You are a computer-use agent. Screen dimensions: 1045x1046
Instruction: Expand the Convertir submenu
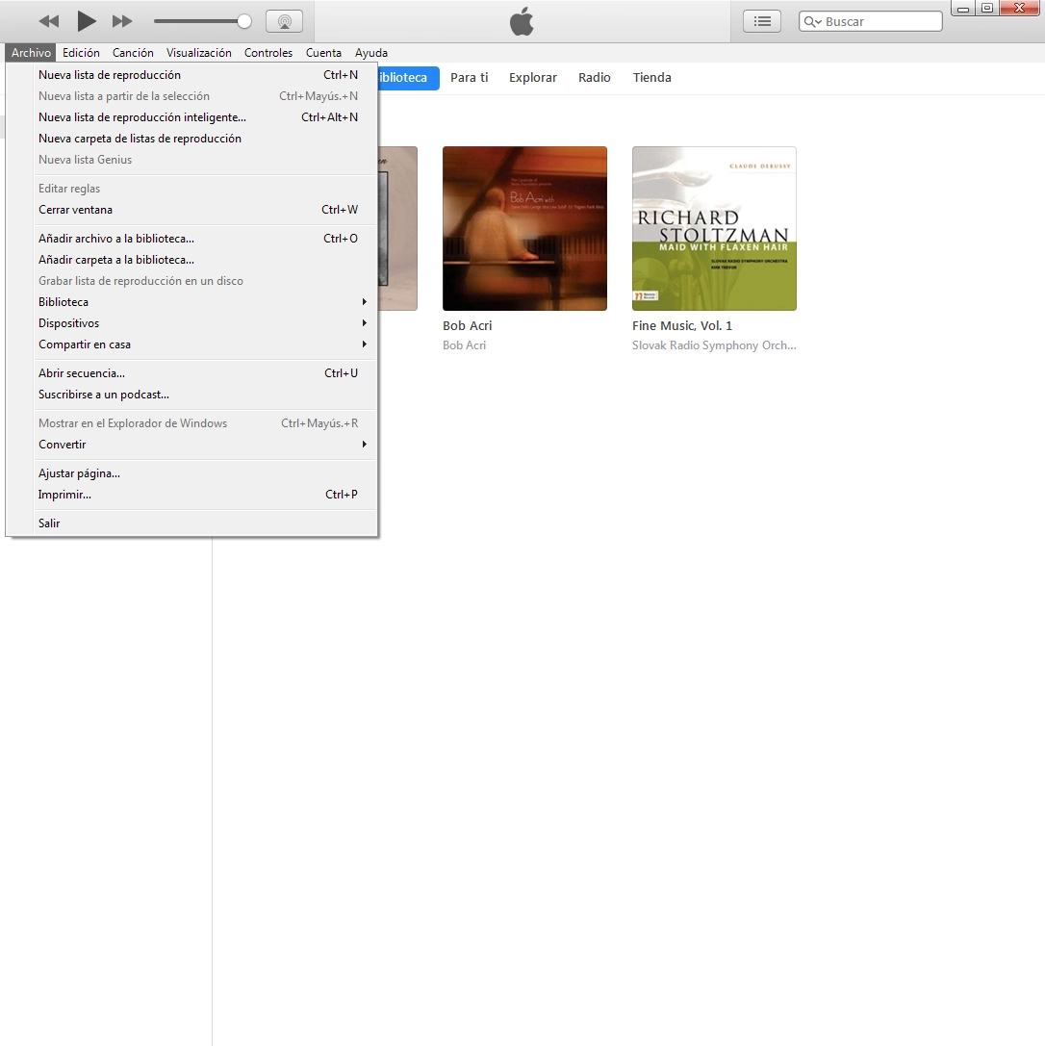point(63,445)
